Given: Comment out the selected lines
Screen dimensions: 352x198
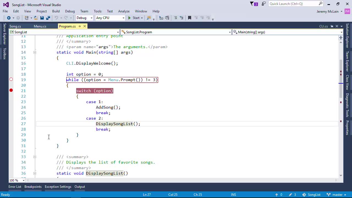Looking at the screenshot, I should tap(175, 18).
